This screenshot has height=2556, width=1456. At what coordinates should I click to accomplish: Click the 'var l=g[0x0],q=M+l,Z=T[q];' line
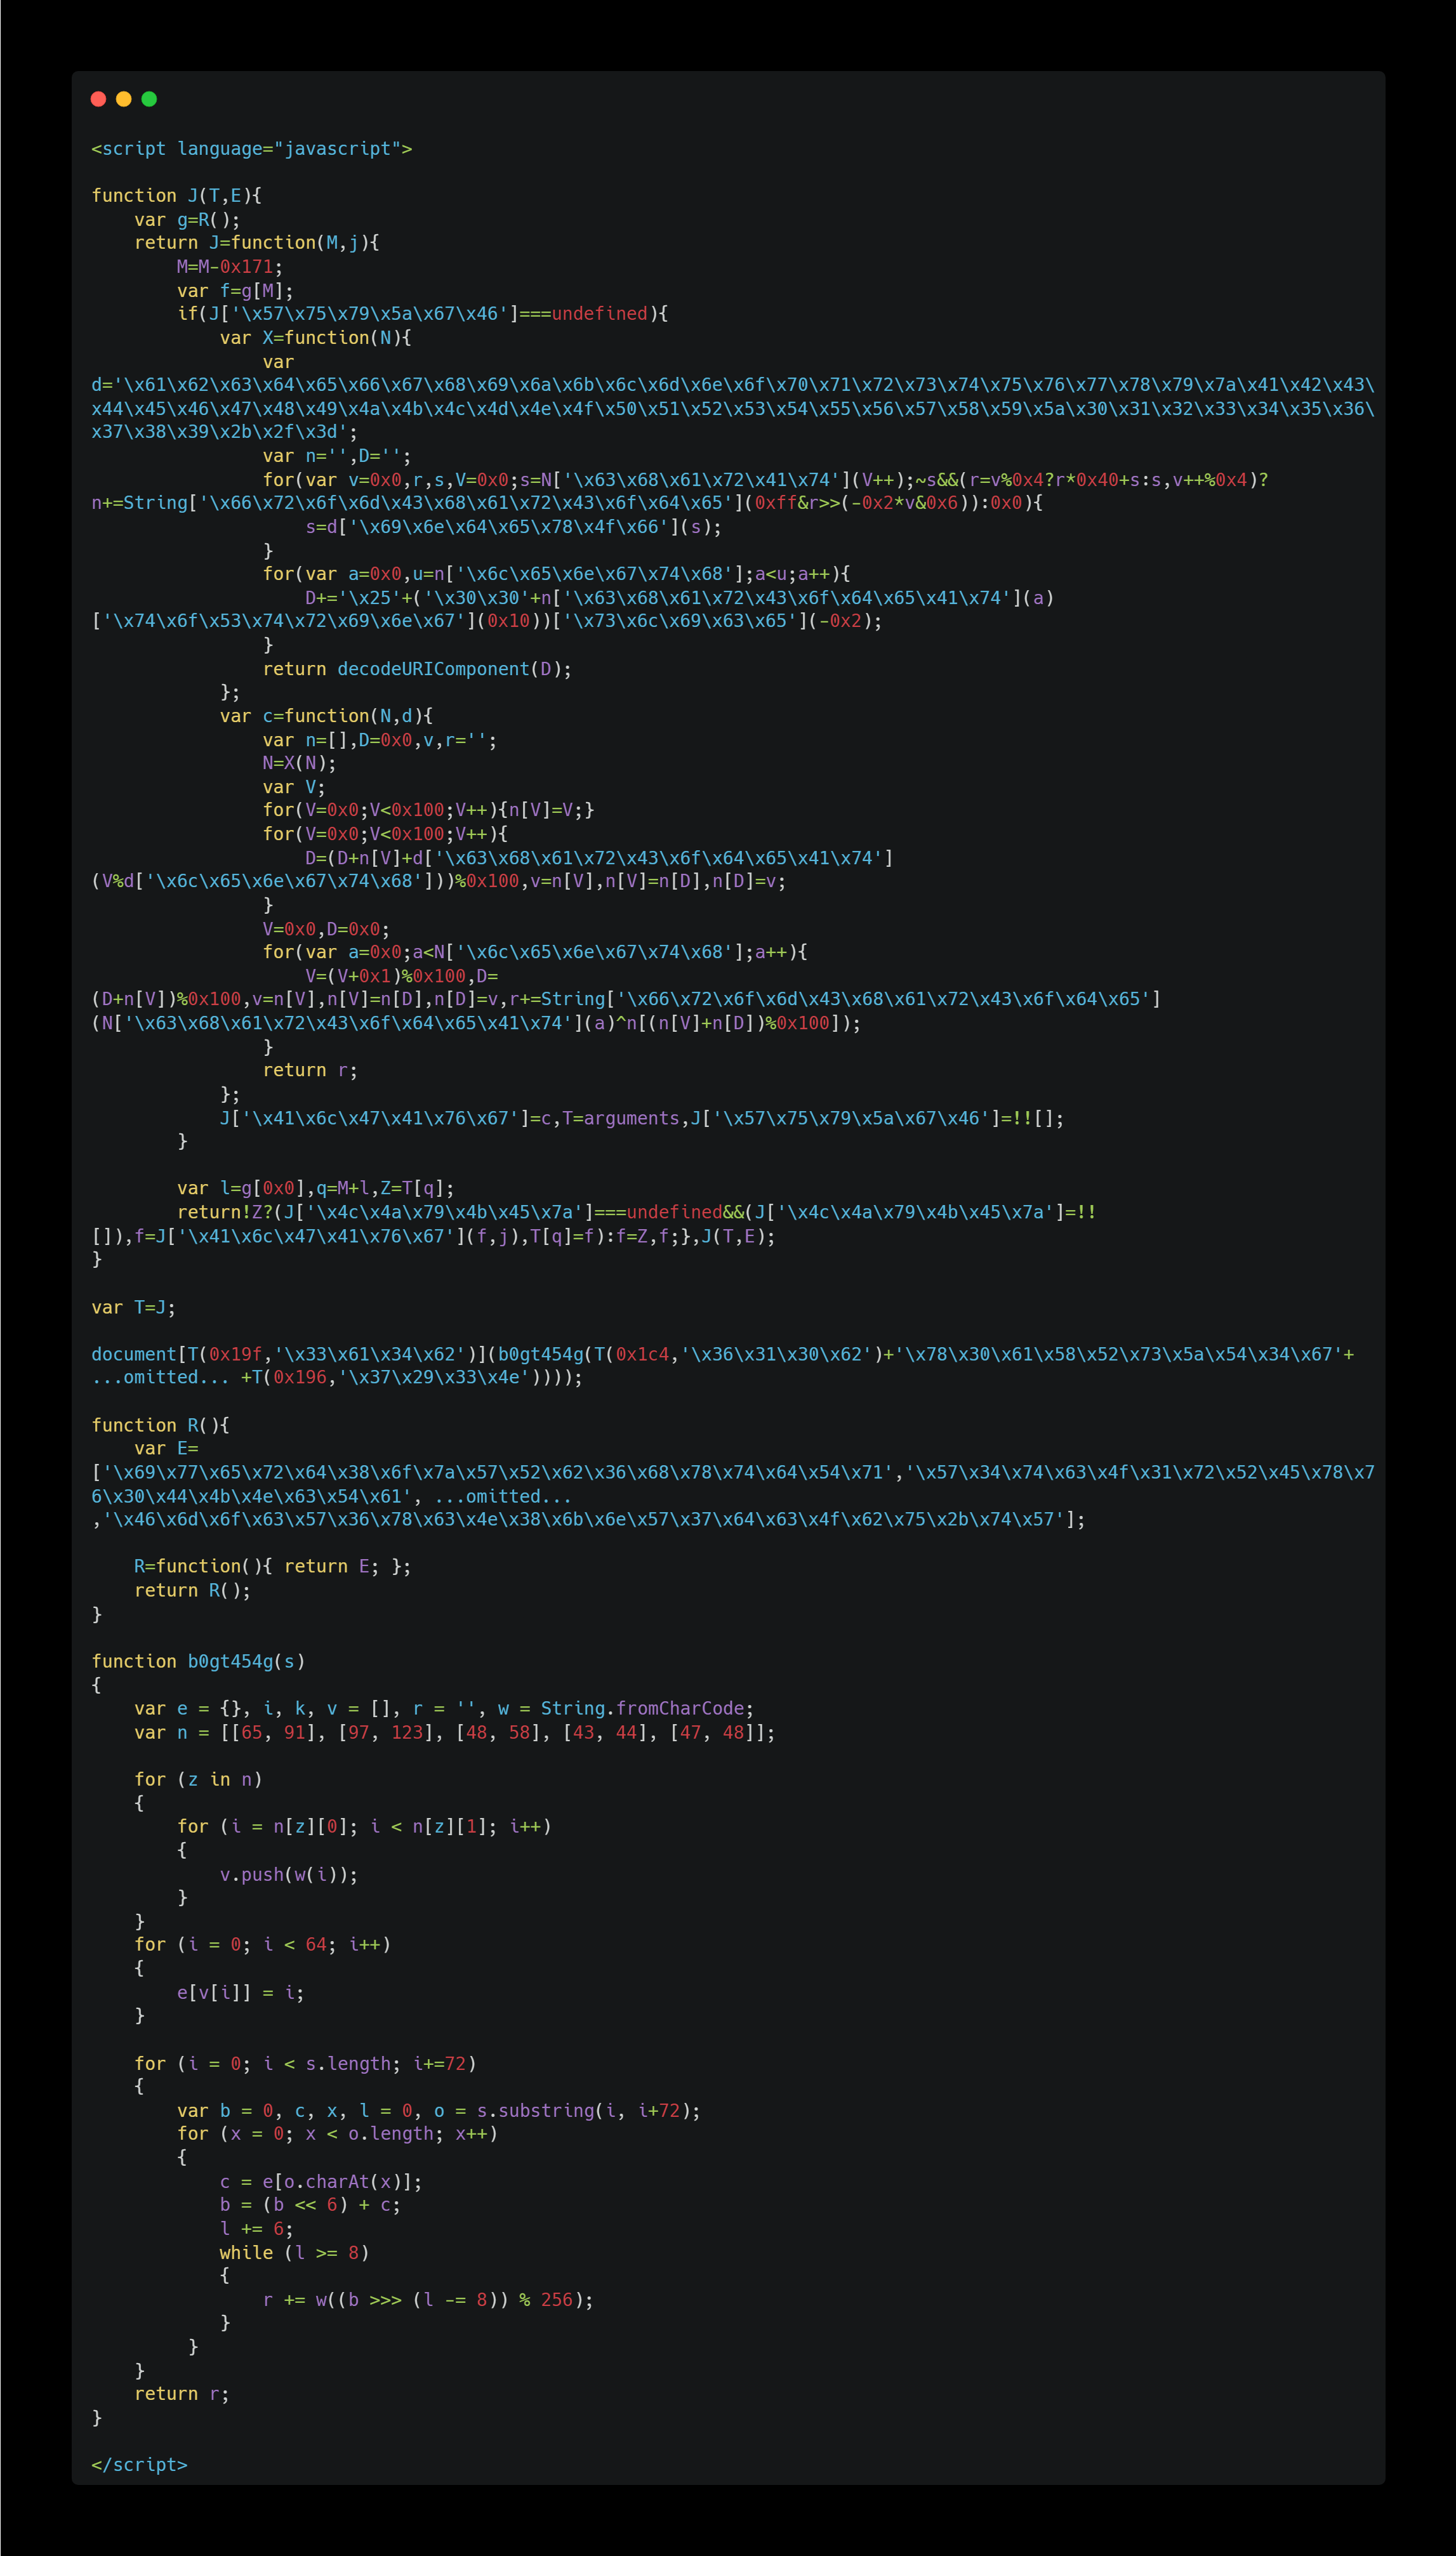pos(316,1187)
